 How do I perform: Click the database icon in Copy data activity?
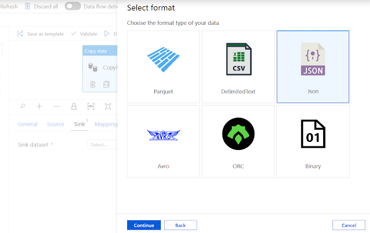[x=92, y=67]
